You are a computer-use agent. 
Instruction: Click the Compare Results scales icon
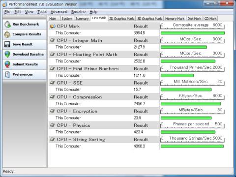pos(7,34)
